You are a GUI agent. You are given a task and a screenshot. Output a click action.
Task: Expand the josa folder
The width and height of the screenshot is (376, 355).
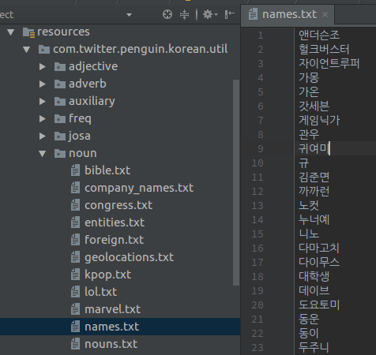[x=43, y=136]
